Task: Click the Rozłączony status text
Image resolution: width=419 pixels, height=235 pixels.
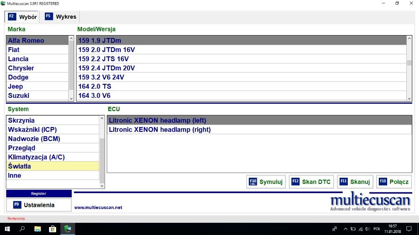Action: coord(16,218)
